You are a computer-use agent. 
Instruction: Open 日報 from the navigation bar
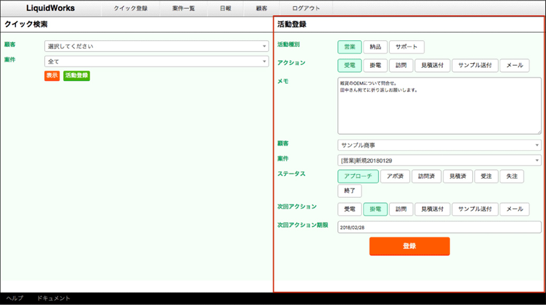click(x=226, y=8)
